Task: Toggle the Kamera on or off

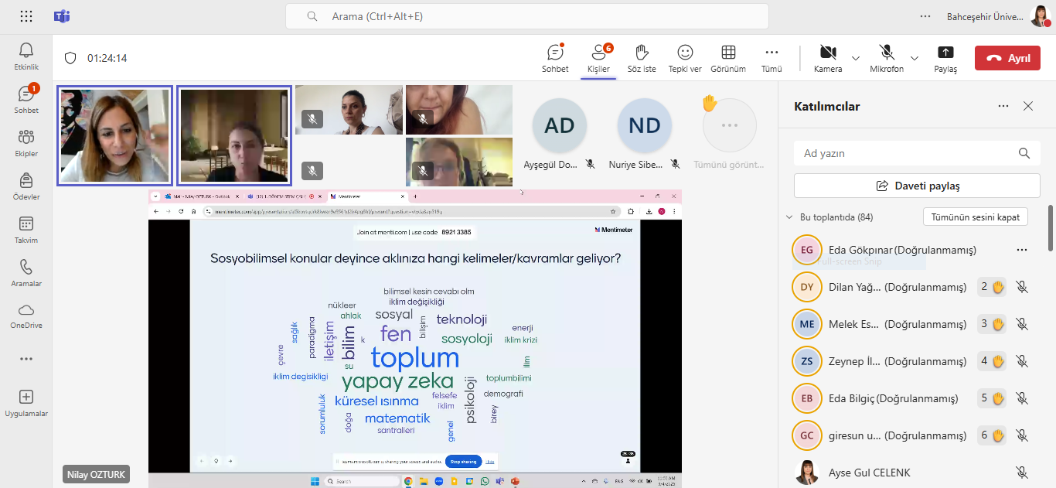Action: click(828, 53)
